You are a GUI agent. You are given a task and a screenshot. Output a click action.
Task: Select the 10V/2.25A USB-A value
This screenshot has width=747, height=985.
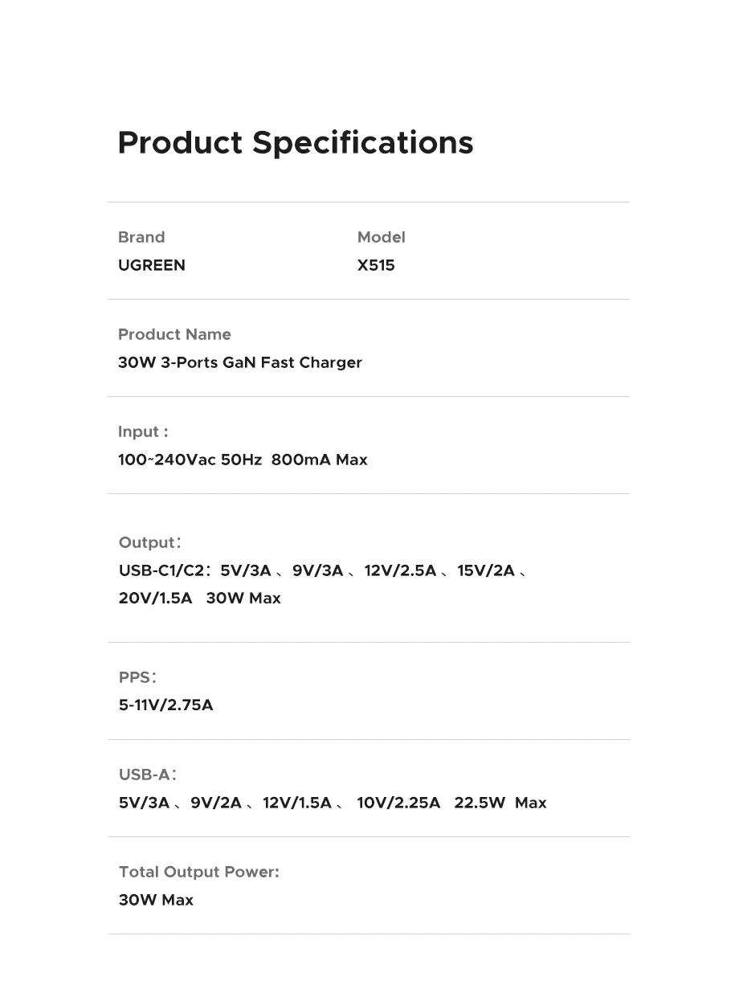pyautogui.click(x=398, y=803)
